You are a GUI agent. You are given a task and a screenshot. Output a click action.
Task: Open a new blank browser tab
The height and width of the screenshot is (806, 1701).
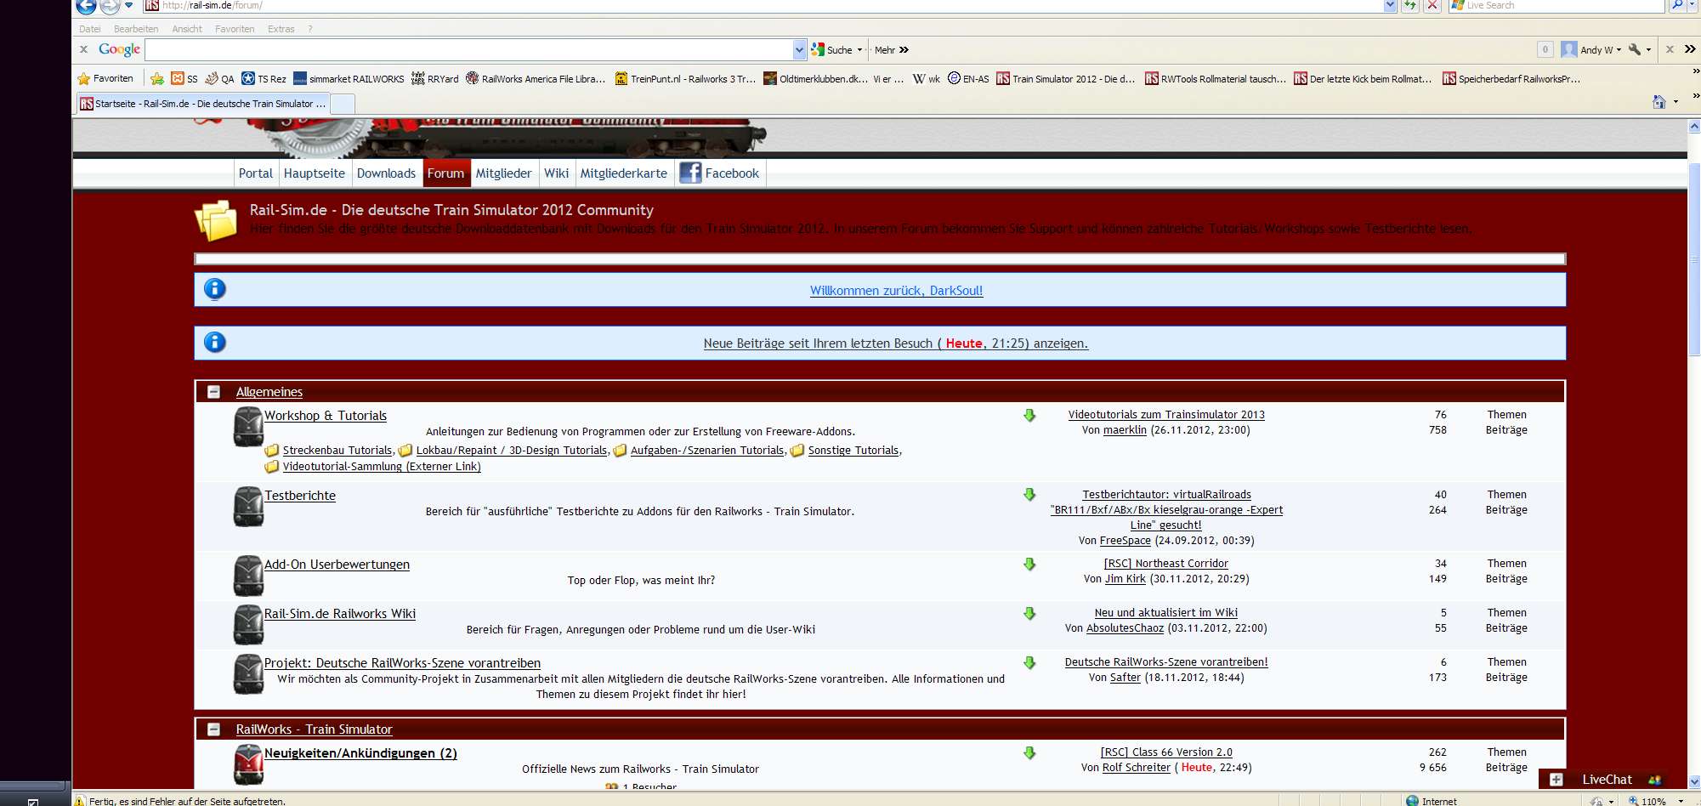pyautogui.click(x=343, y=104)
